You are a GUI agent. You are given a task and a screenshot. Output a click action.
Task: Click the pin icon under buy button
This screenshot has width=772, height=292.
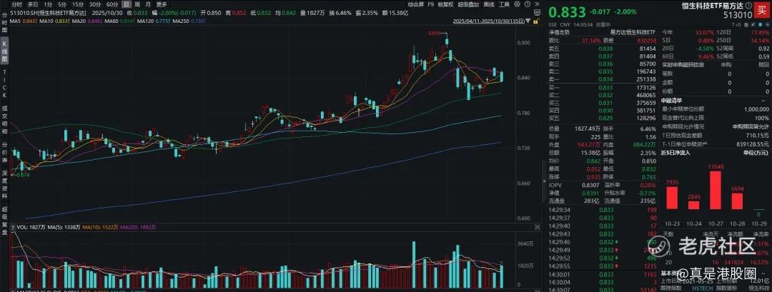click(768, 24)
